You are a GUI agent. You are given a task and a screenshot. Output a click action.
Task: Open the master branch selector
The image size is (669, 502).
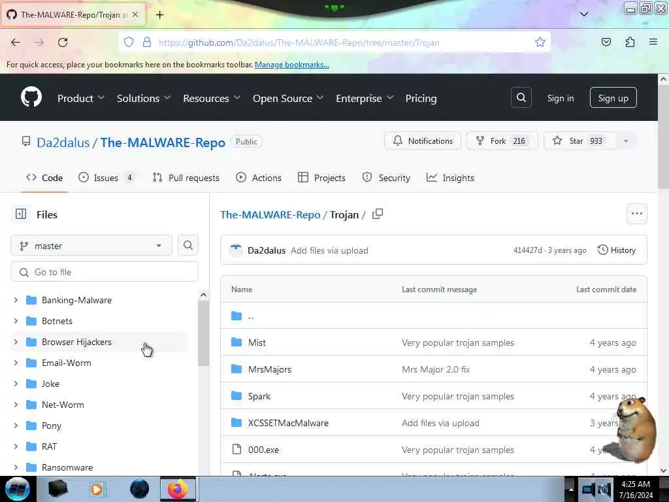[x=91, y=246]
